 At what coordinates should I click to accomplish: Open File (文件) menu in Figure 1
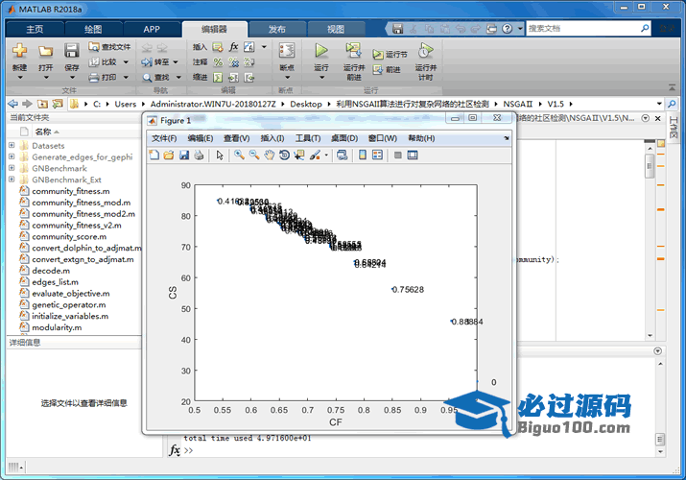coord(164,138)
